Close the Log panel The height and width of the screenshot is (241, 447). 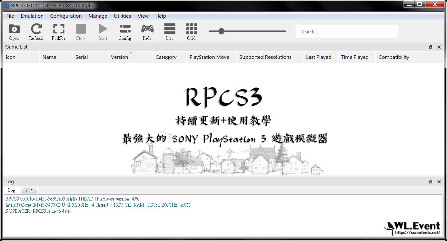[x=439, y=182]
